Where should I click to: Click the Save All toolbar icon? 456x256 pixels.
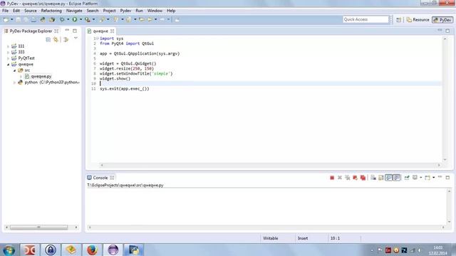pos(26,19)
